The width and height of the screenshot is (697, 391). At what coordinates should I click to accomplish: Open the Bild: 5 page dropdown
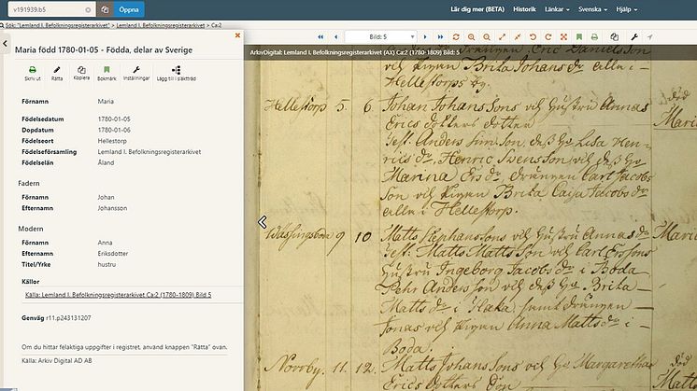point(379,36)
